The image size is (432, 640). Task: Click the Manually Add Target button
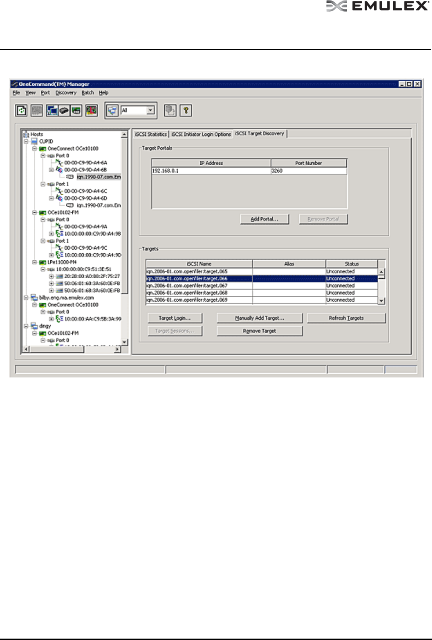pyautogui.click(x=260, y=318)
